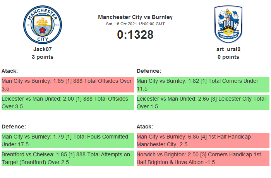
Task: Click the match date Sat, 16 Oct 2021
Action: 135,24
